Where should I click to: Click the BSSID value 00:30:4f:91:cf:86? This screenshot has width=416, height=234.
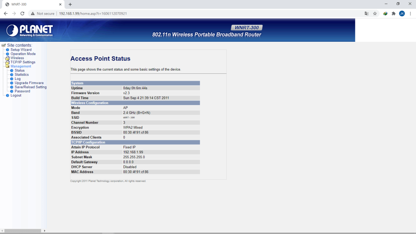pyautogui.click(x=136, y=132)
